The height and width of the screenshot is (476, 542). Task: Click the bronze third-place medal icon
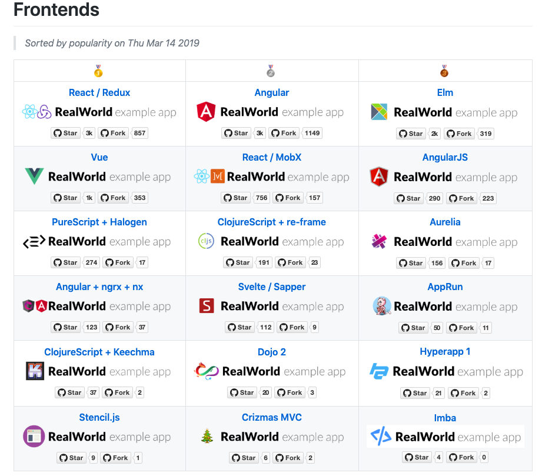click(x=444, y=71)
